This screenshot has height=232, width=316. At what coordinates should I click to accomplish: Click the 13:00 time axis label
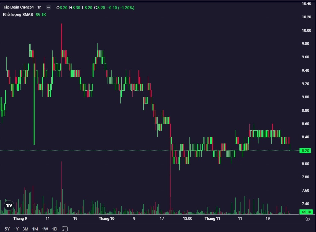(x=188, y=219)
